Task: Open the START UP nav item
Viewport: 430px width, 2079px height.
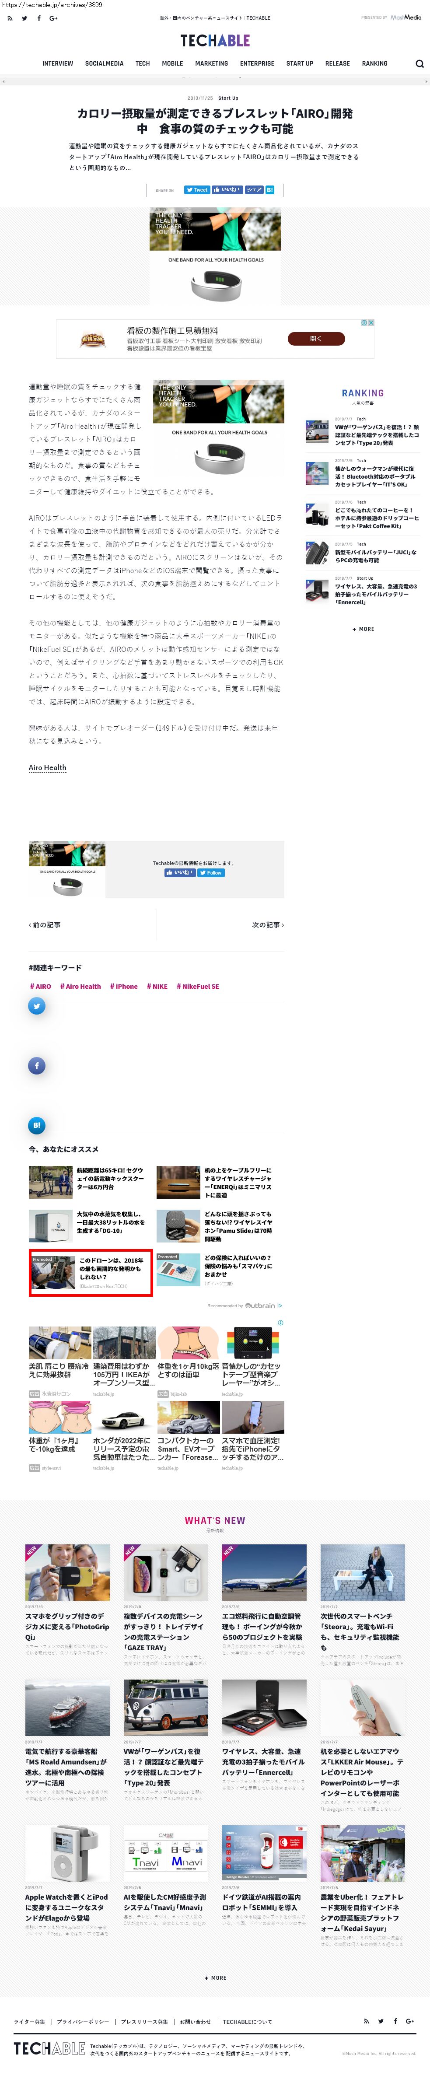Action: 299,64
